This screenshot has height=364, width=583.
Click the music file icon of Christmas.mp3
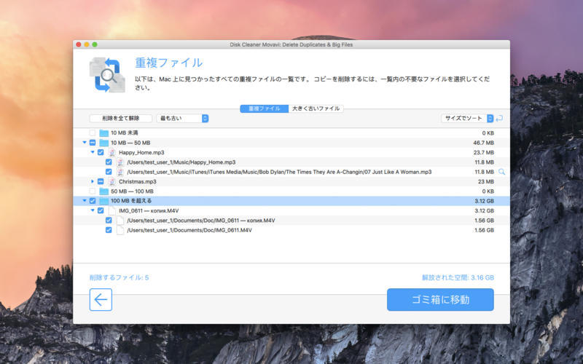pos(112,181)
